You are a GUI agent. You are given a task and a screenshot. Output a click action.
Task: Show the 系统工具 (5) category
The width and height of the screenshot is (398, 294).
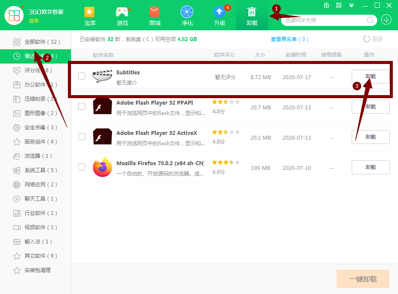(35, 170)
